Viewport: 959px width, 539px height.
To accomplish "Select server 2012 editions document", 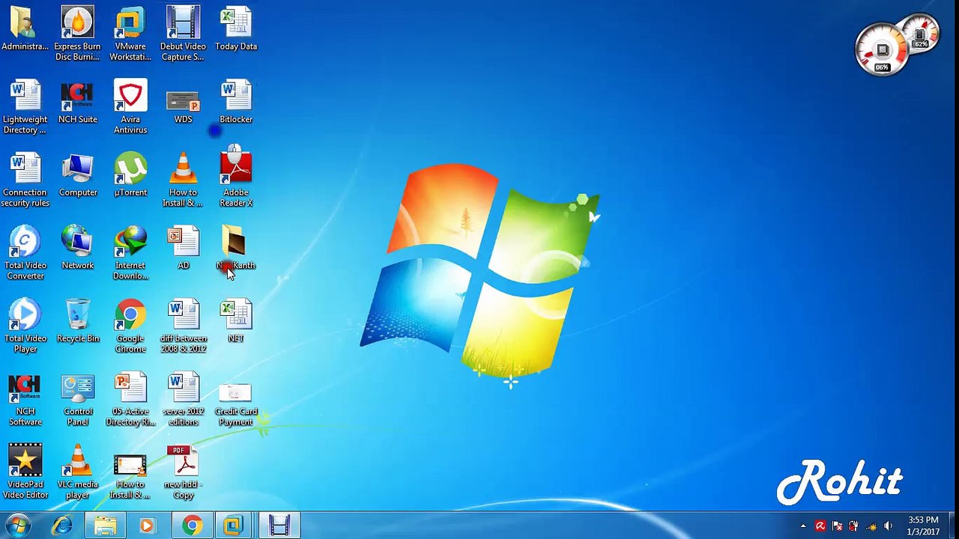I will pyautogui.click(x=183, y=400).
